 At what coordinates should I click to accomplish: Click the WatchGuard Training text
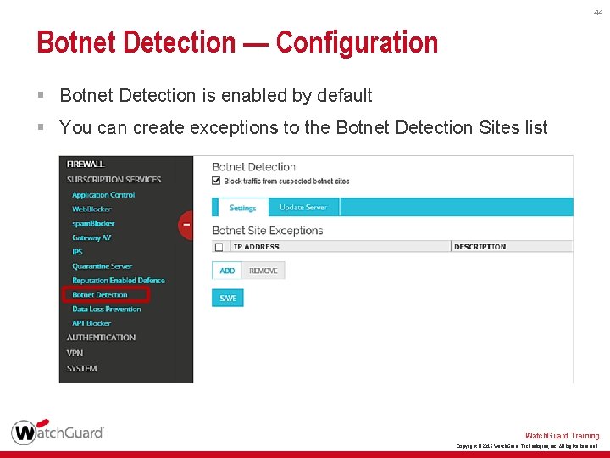(563, 436)
